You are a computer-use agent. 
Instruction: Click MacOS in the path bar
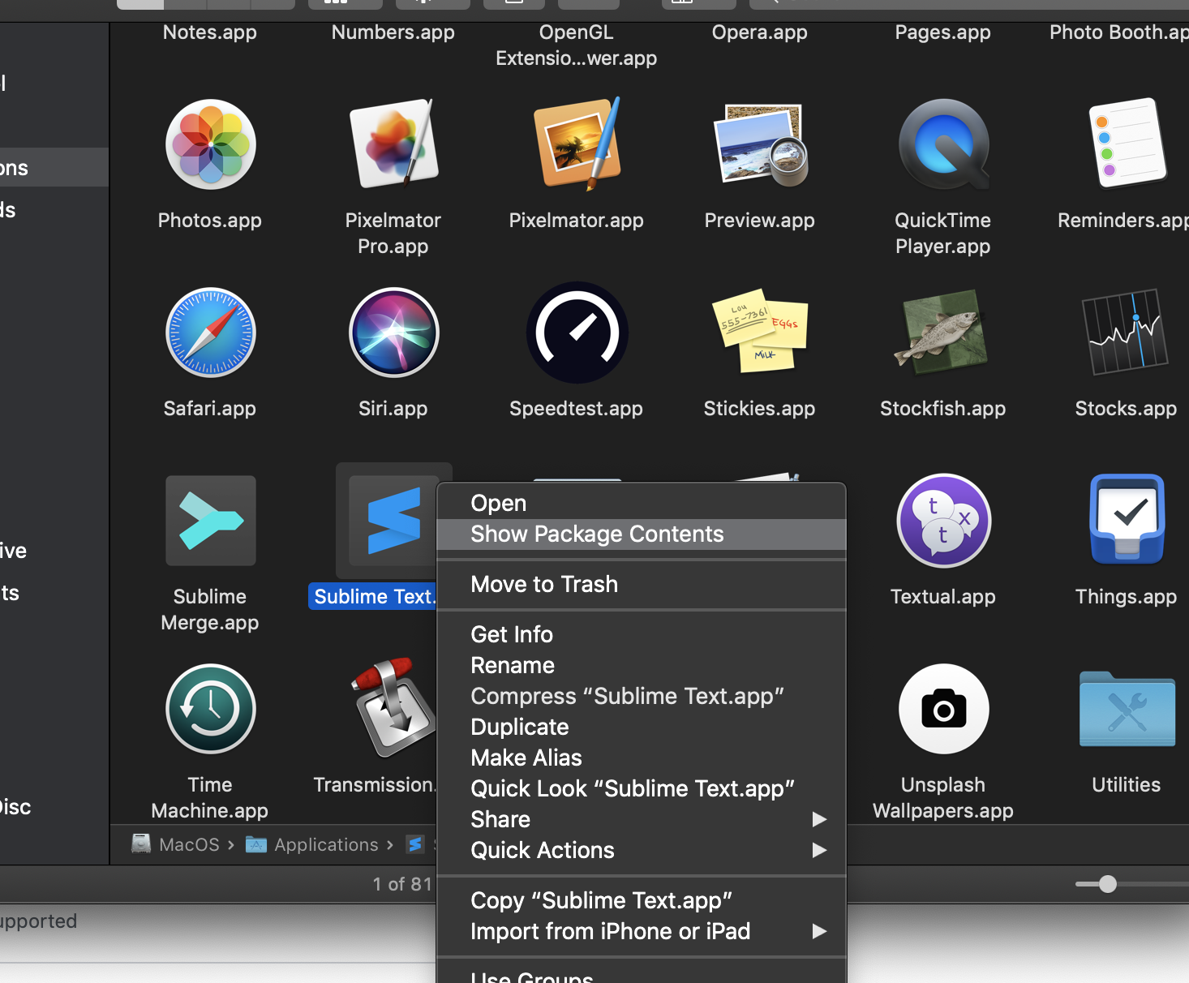point(175,844)
